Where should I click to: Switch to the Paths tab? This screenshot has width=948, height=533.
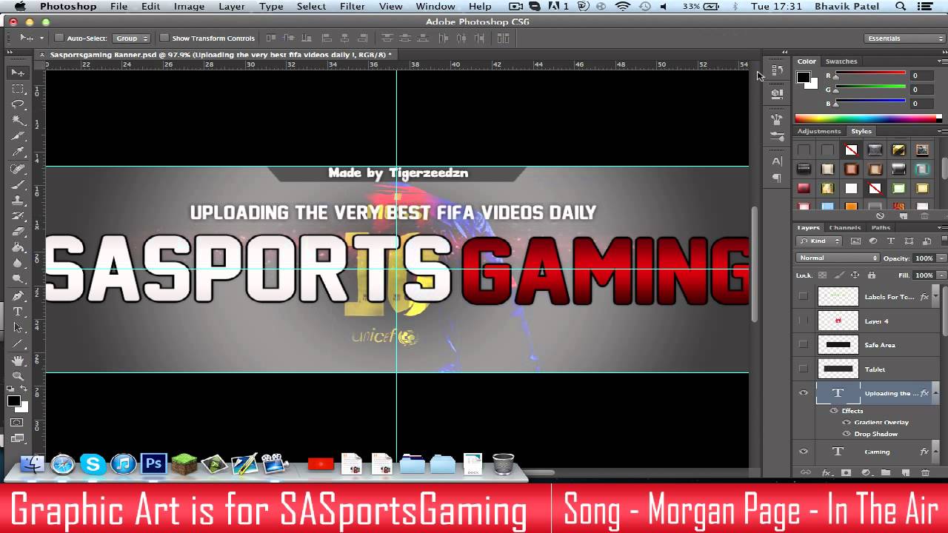881,227
